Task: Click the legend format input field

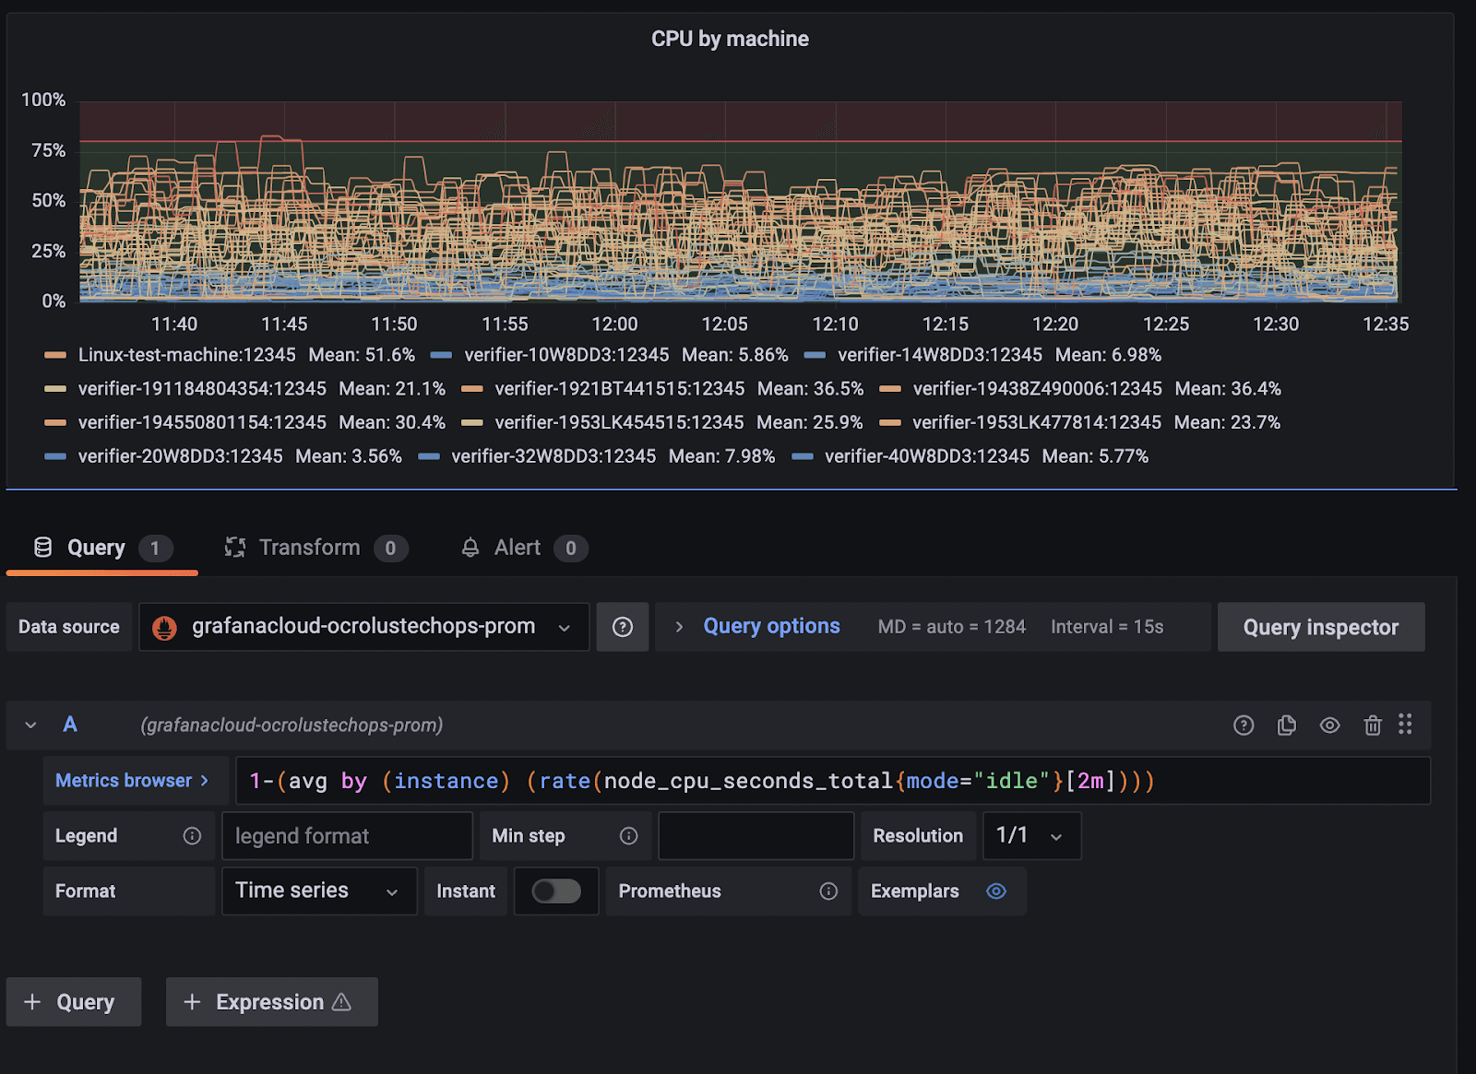Action: click(x=347, y=836)
